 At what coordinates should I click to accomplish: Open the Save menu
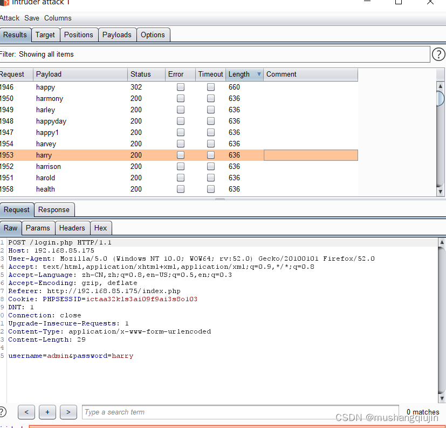tap(32, 18)
